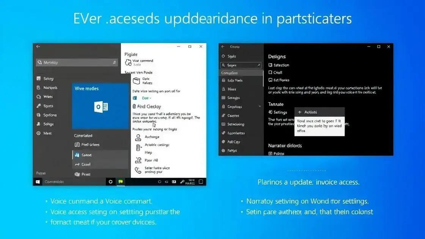Viewport: 425px width, 239px height.
Task: Click the 'Settings' link under Tannate
Action: tap(278, 112)
